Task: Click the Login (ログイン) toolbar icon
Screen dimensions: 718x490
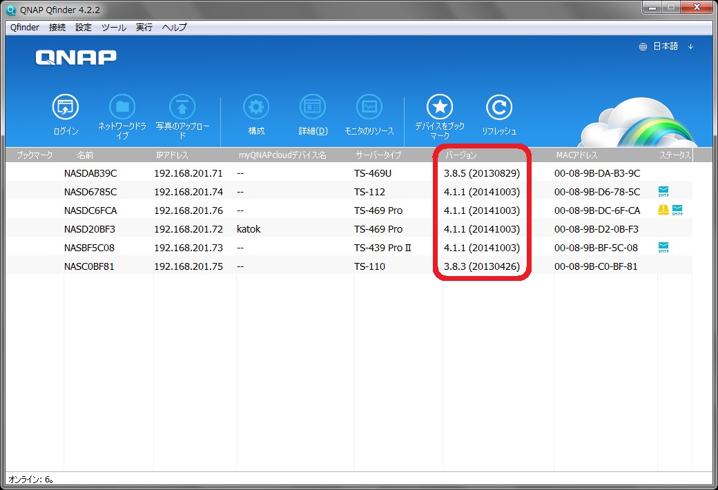Action: 66,107
